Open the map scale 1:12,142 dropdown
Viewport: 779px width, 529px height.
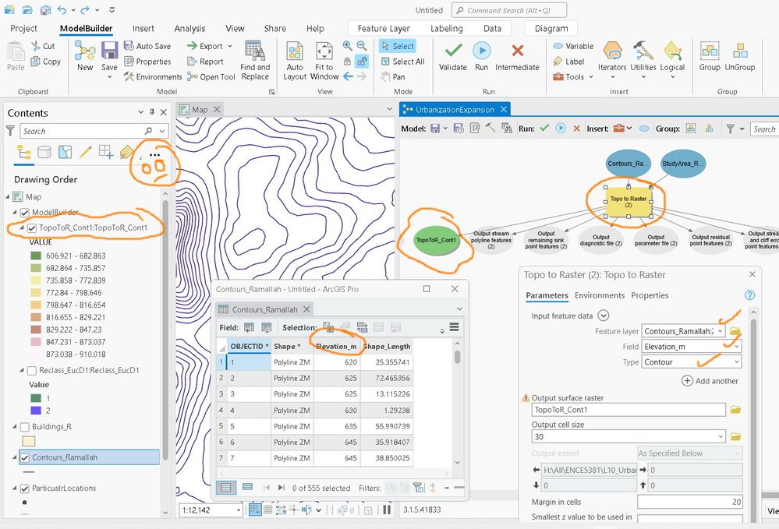tap(239, 510)
